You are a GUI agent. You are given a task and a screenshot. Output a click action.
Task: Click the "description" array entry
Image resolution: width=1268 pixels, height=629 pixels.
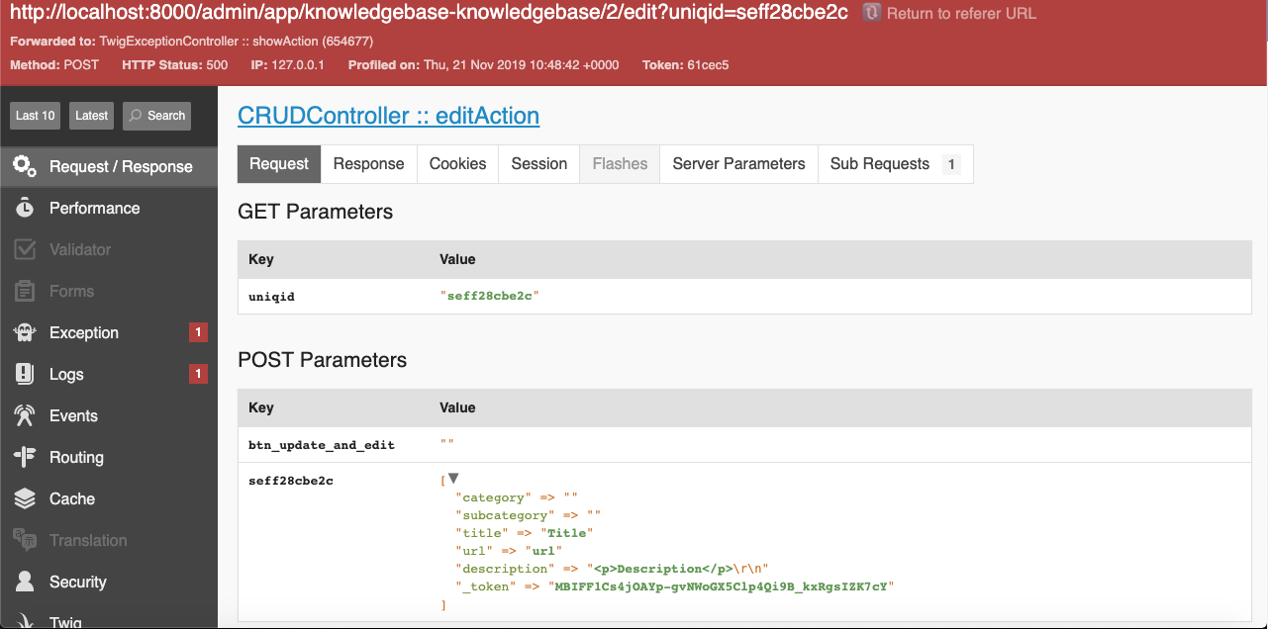(612, 569)
